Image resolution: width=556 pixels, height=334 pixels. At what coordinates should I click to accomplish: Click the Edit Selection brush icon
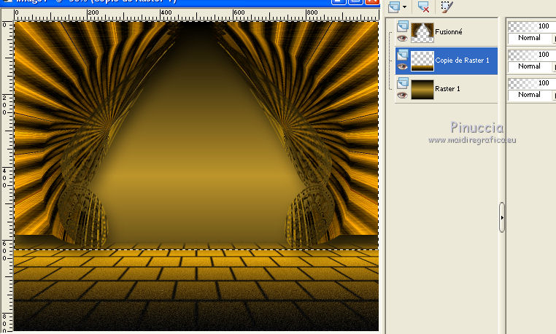pos(447,7)
